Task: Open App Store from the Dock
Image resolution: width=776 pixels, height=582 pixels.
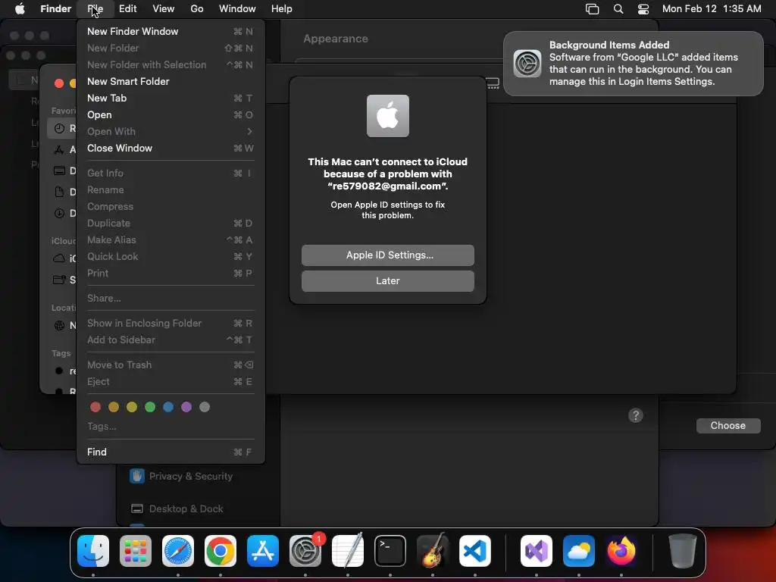Action: [263, 551]
